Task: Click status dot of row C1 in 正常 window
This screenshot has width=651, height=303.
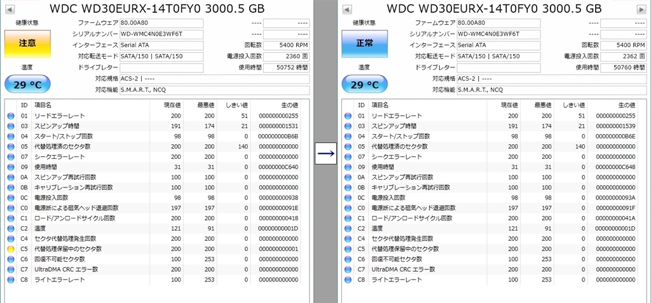Action: tap(348, 219)
